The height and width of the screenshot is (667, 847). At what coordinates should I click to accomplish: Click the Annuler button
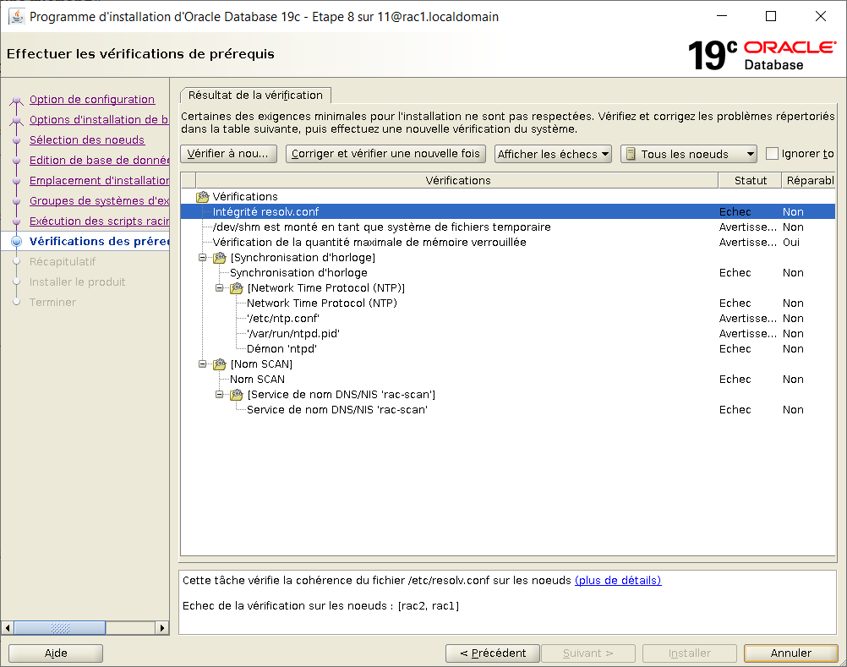pyautogui.click(x=791, y=653)
